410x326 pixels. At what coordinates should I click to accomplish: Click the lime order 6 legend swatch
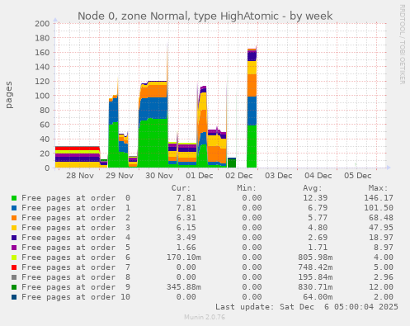14,257
